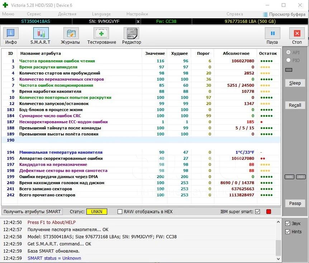Image resolution: width=309 pixels, height=263 pixels.
Task: Click the firmware label Fw: CC38
Action: point(166,21)
